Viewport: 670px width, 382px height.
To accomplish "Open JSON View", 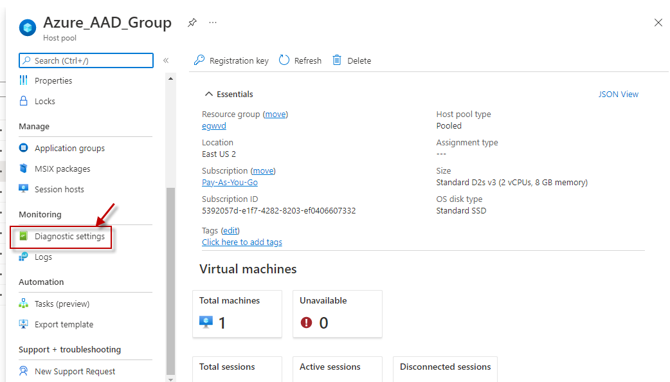I will (619, 94).
